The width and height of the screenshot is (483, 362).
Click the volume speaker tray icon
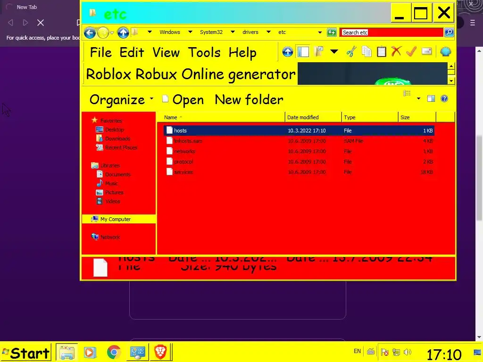[407, 352]
